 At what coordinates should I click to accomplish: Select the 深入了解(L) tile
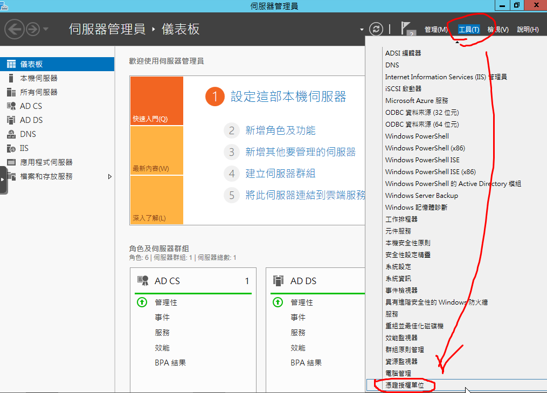click(157, 200)
